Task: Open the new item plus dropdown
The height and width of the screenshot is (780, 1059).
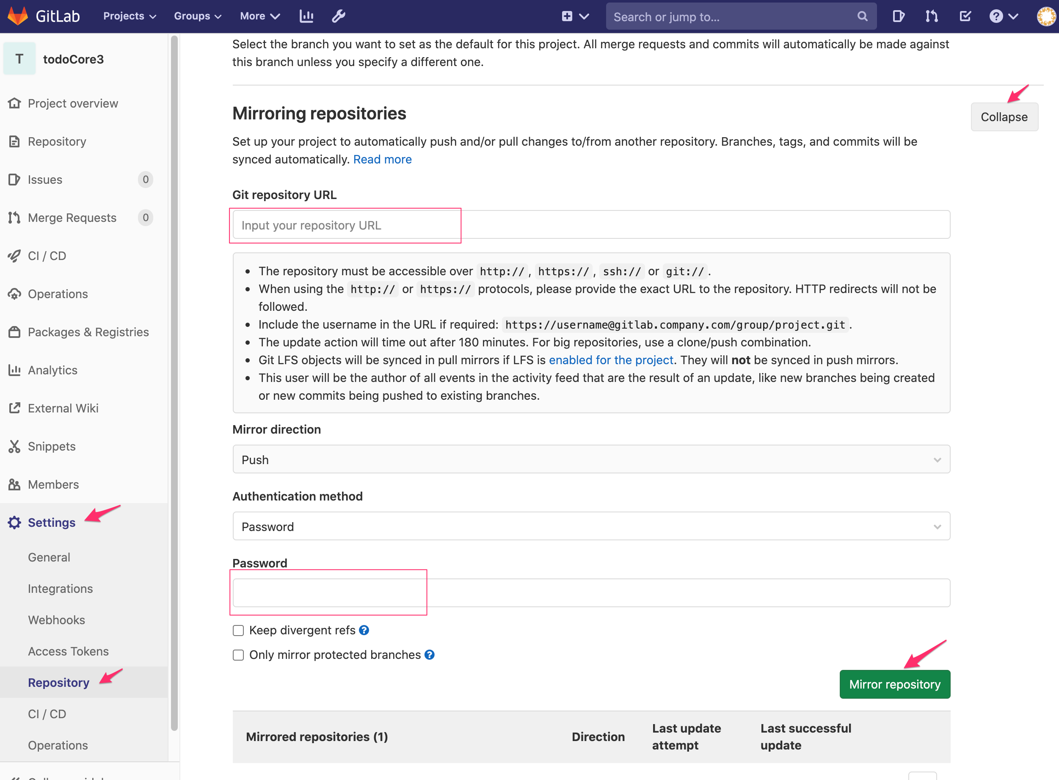Action: point(575,17)
